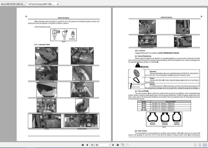Open the page number dropdown arrow
This screenshot has height=148, width=208.
110,145
